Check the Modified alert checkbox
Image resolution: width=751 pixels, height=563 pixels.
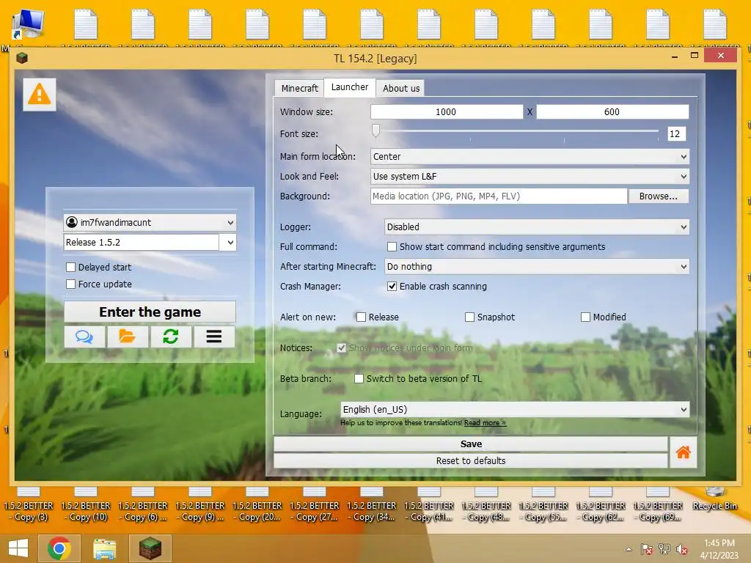[585, 317]
